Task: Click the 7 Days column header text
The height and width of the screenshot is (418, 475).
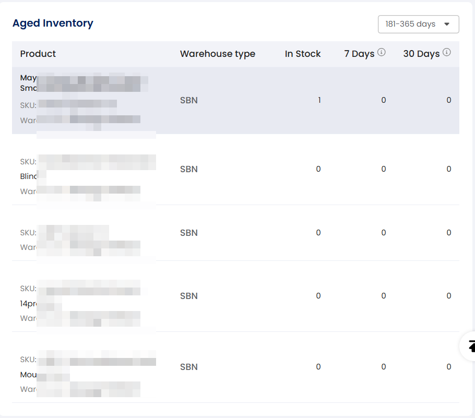Action: click(359, 54)
